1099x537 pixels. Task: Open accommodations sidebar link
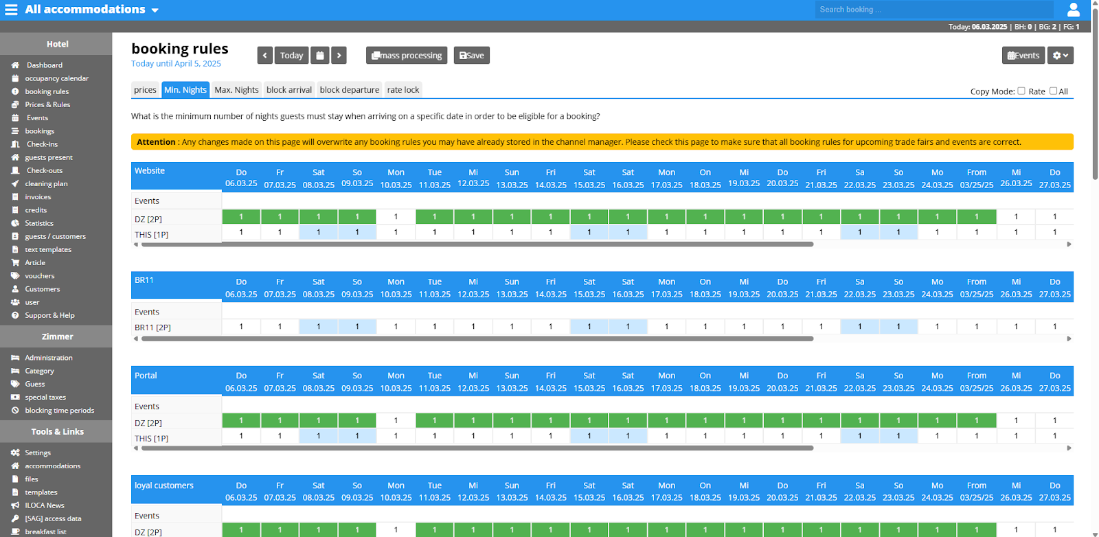pos(53,466)
